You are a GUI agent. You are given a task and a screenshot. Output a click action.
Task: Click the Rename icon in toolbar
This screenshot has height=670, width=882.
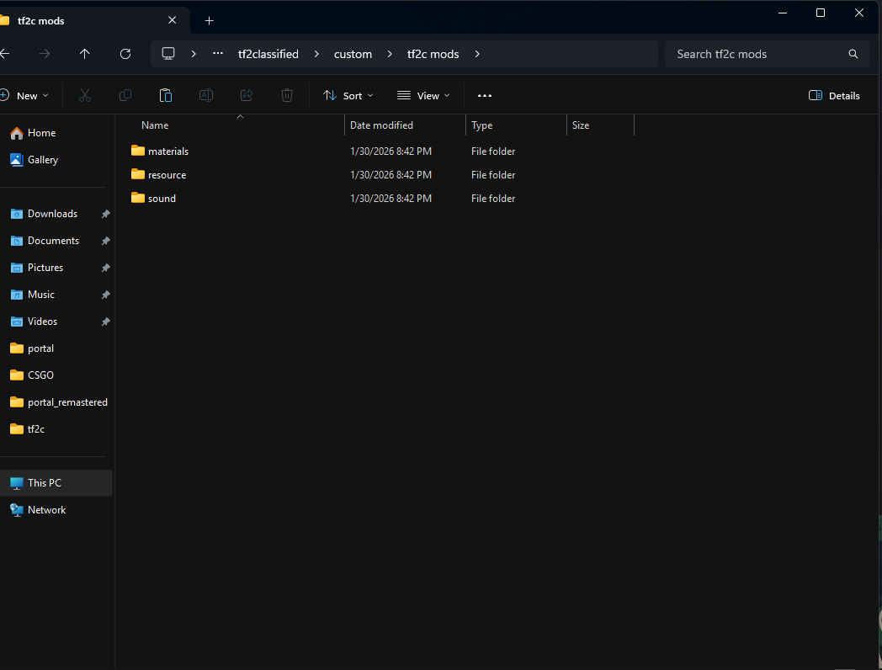coord(206,96)
